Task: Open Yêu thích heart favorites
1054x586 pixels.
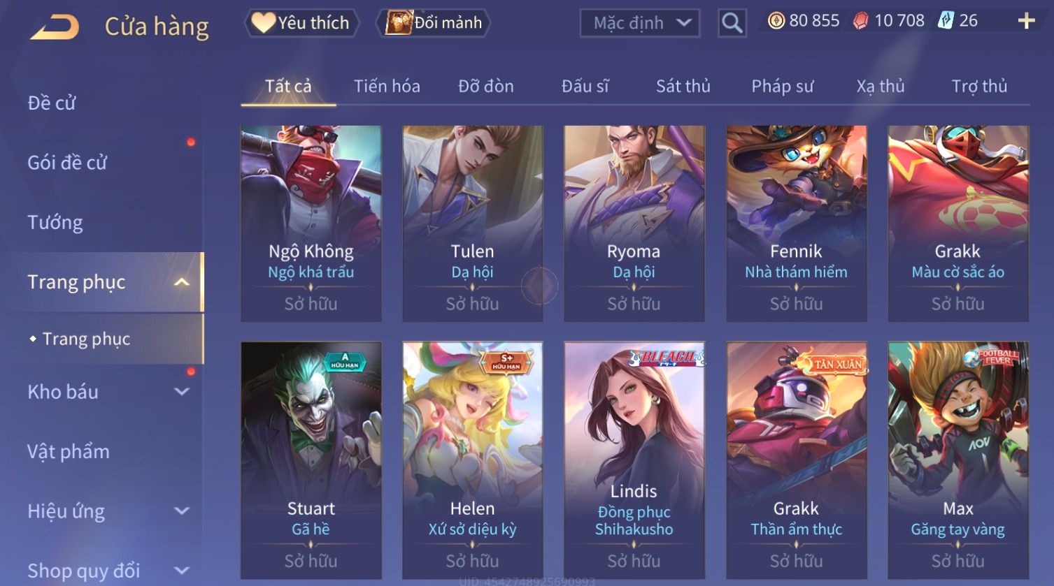Action: click(x=301, y=23)
